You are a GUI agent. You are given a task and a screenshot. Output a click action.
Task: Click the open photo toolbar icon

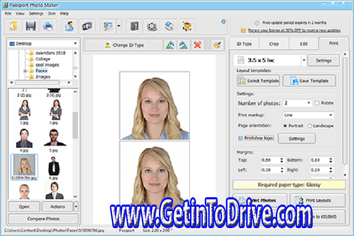click(13, 26)
